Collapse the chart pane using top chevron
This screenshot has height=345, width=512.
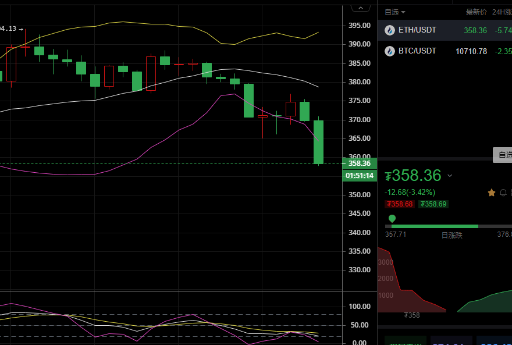tap(361, 8)
